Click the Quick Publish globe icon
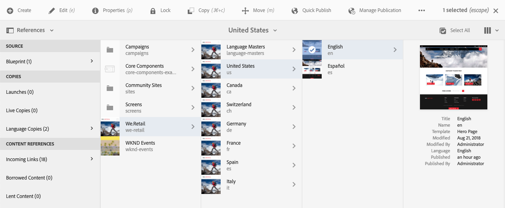The width and height of the screenshot is (505, 208). pos(295,10)
